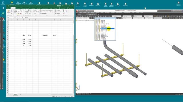Image resolution: width=183 pixels, height=102 pixels.
Task: Click the layer list vertical scrollbar
Action: pos(115,29)
